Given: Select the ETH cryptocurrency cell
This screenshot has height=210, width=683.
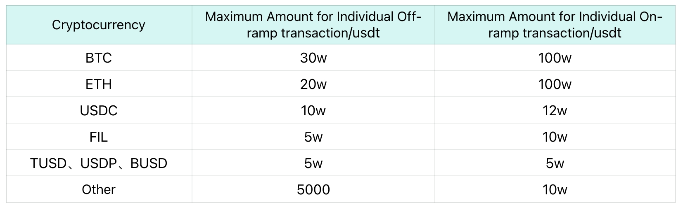Looking at the screenshot, I should [x=99, y=84].
